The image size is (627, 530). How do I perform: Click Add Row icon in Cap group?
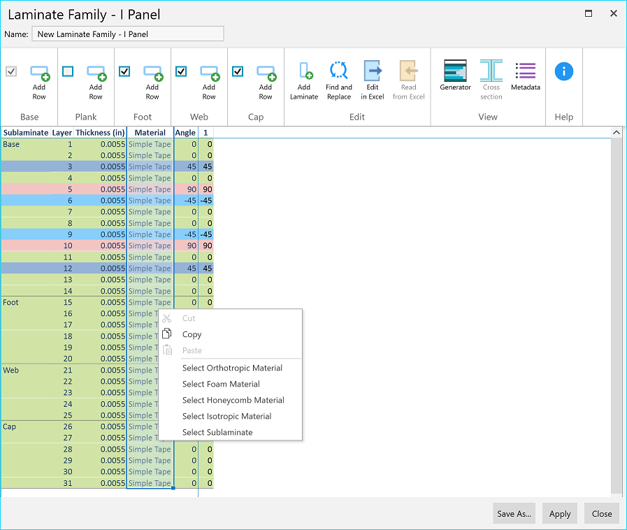266,73
